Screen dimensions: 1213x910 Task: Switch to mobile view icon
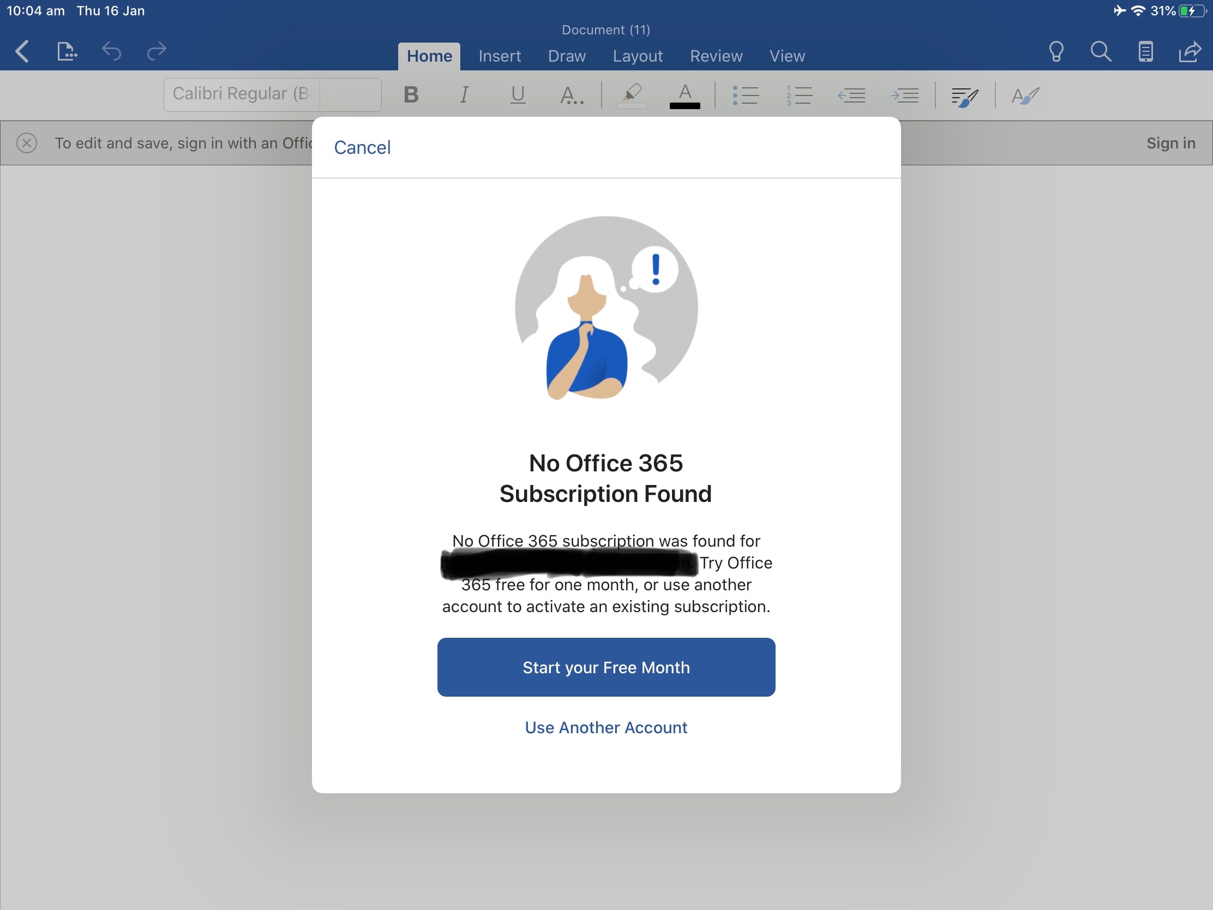pyautogui.click(x=1145, y=52)
